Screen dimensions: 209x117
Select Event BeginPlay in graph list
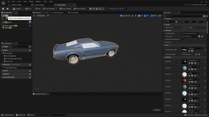(x=11, y=56)
